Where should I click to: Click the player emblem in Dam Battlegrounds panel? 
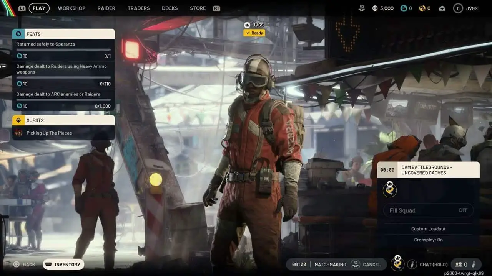coord(389,190)
